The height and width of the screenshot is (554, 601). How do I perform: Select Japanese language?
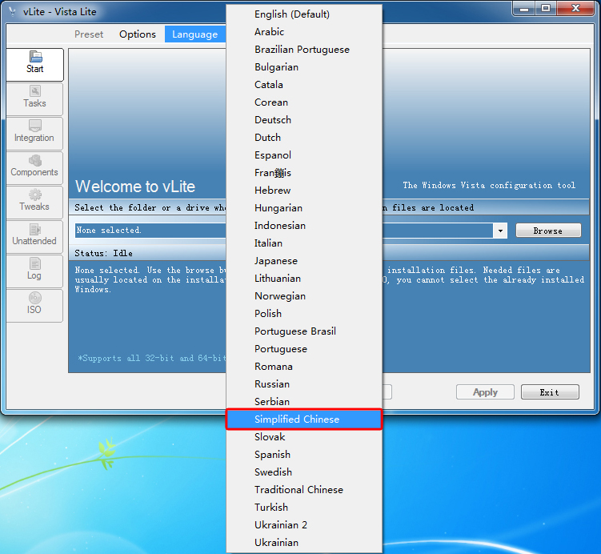[304, 261]
